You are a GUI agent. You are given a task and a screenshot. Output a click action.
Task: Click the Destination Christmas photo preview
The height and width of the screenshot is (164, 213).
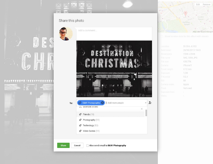click(x=114, y=69)
